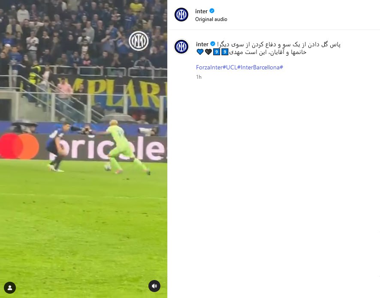Screen dimensions: 380x298
Task: Open the Original audio link
Action: [x=211, y=19]
